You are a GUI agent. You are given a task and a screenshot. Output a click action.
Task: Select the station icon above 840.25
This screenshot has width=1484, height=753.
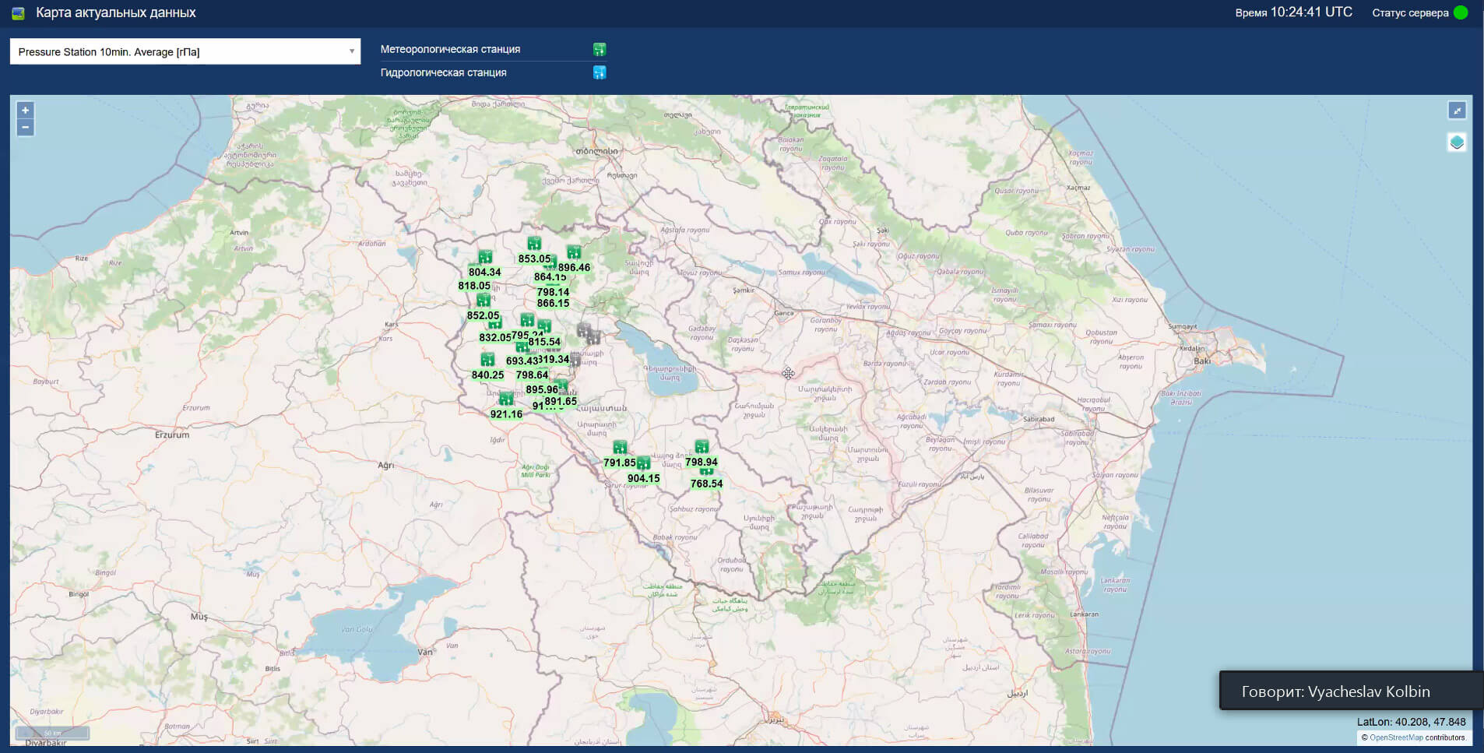click(487, 360)
